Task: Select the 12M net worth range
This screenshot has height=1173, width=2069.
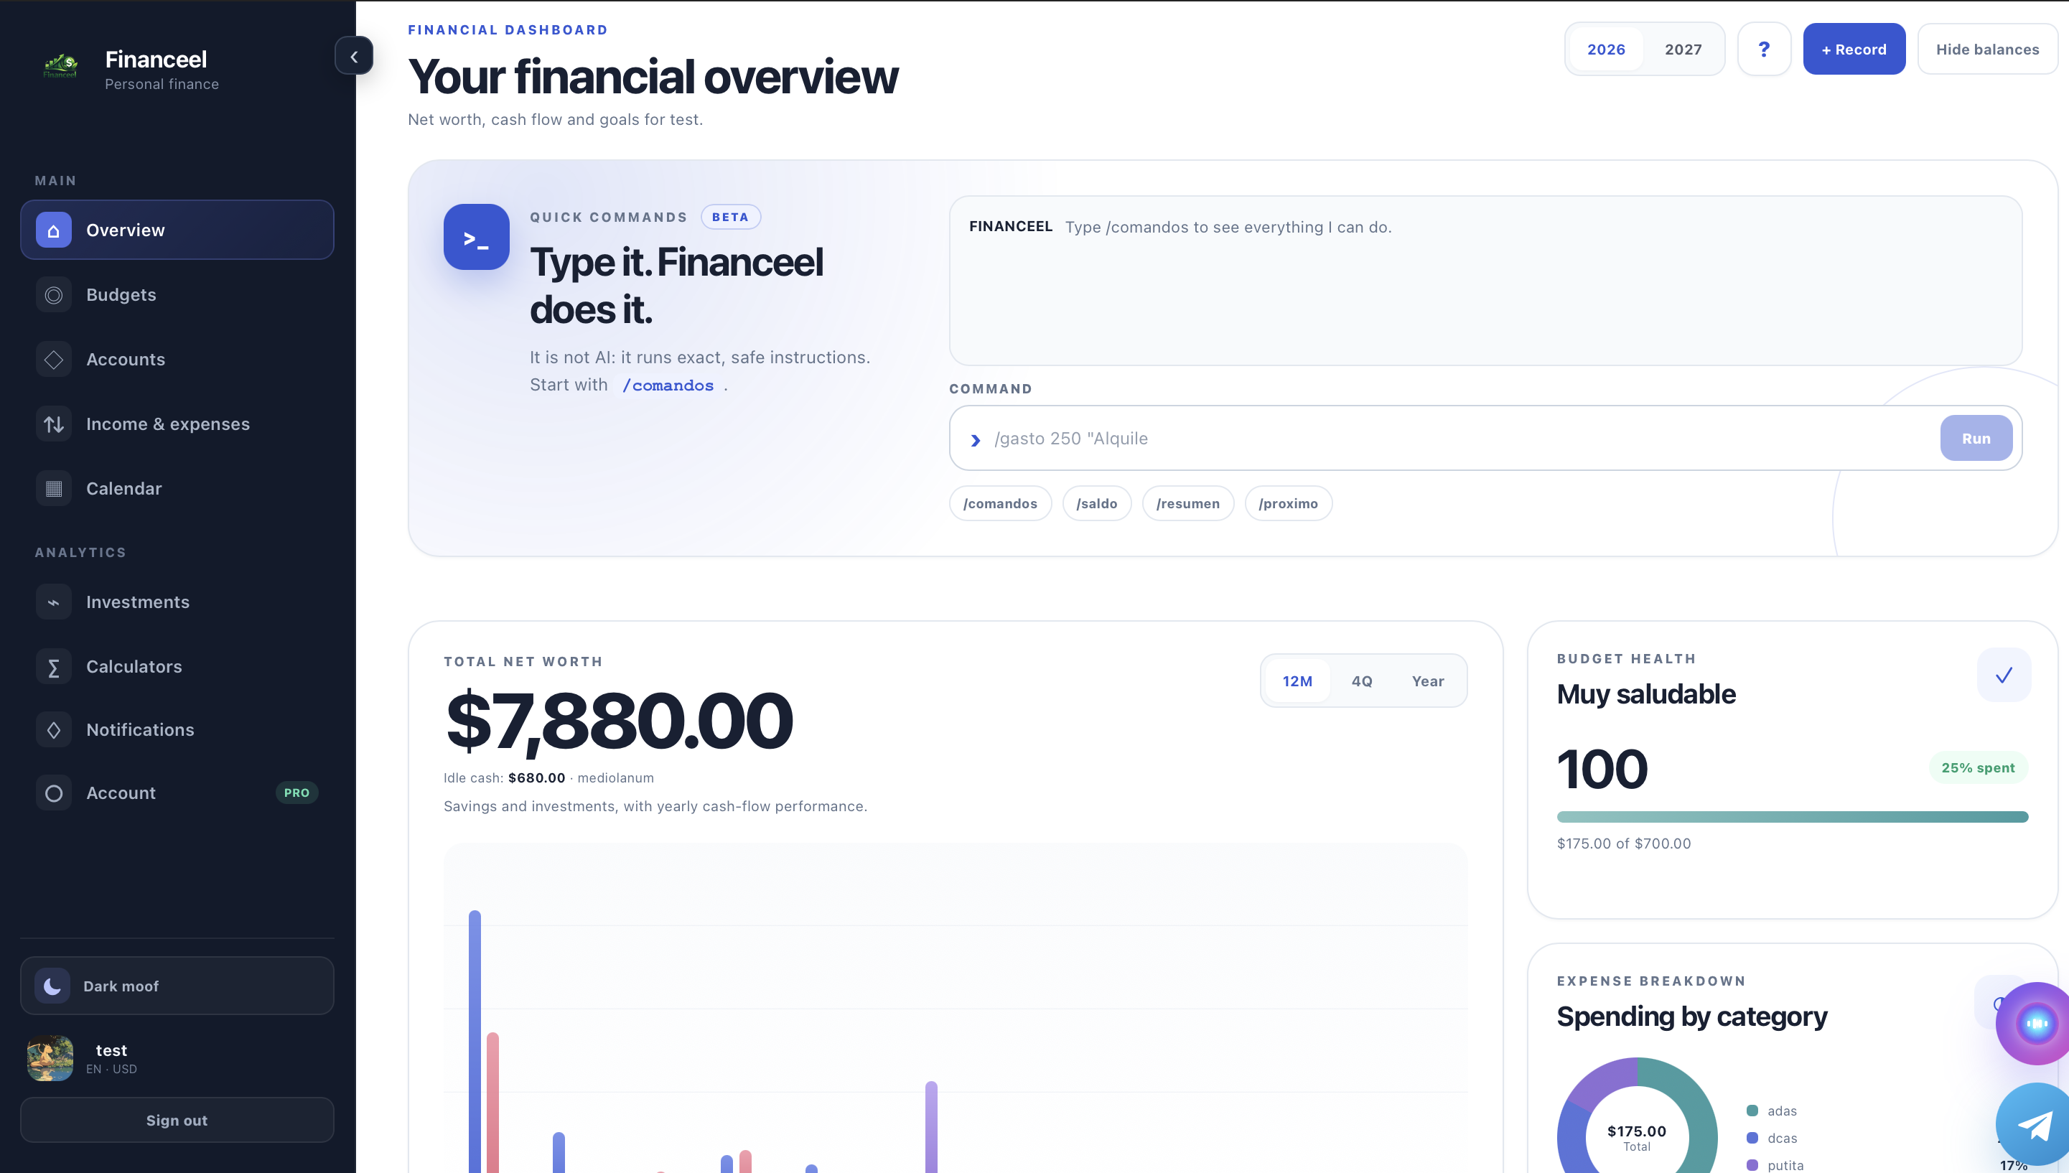Action: (1297, 681)
